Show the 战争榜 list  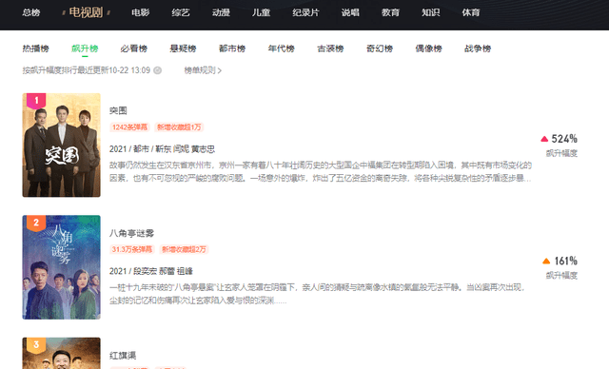tap(478, 49)
